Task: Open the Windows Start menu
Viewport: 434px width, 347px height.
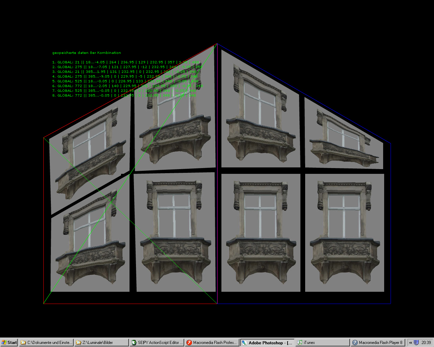Action: (x=9, y=343)
